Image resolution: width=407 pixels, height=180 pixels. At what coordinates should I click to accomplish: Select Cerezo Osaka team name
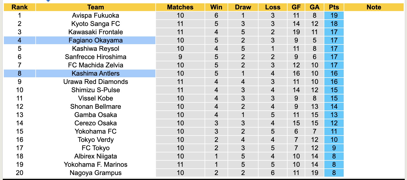coord(95,123)
